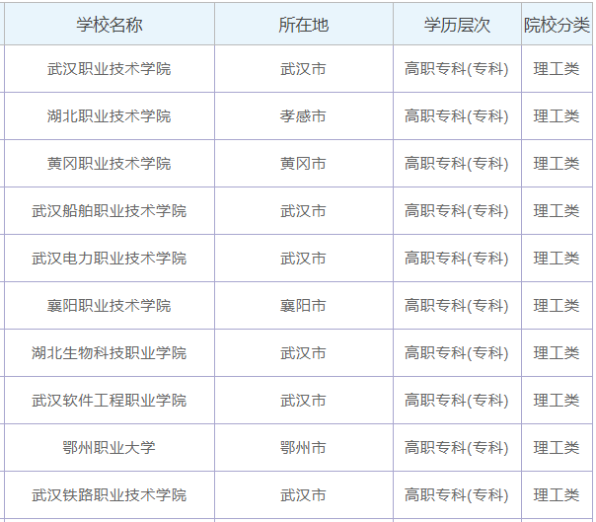Select school name 襄阳职业技术学院
This screenshot has height=522, width=596.
tap(110, 305)
